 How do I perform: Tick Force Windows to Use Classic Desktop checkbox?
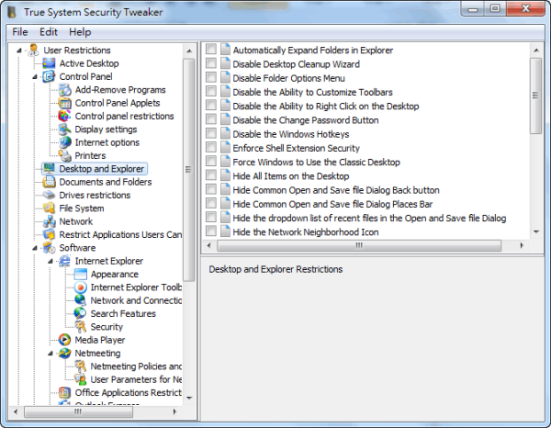point(211,161)
